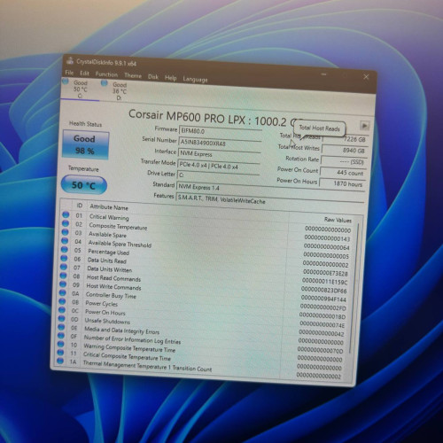Open the Language menu
The height and width of the screenshot is (443, 443).
coord(195,79)
